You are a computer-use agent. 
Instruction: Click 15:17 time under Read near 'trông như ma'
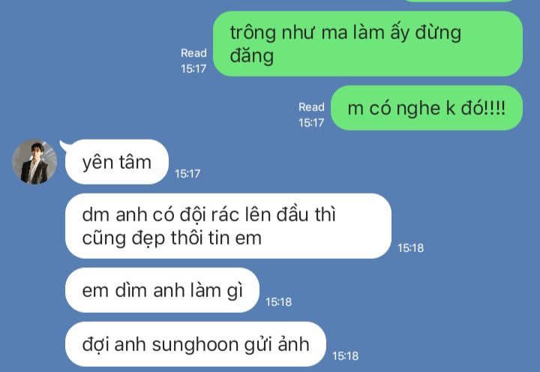[193, 68]
